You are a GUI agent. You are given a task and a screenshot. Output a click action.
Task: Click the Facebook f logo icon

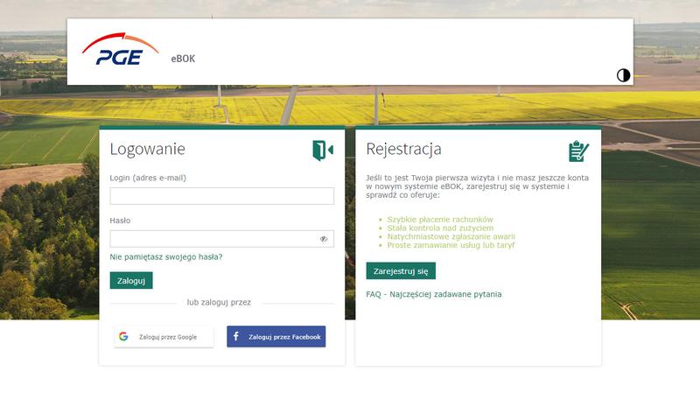[x=236, y=337]
